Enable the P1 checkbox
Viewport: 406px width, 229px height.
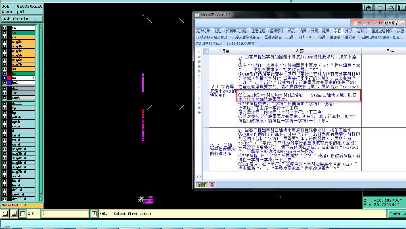tap(355, 23)
